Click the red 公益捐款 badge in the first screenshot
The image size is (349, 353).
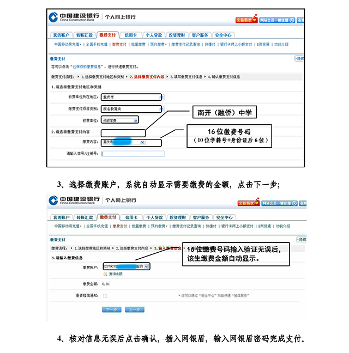click(246, 20)
